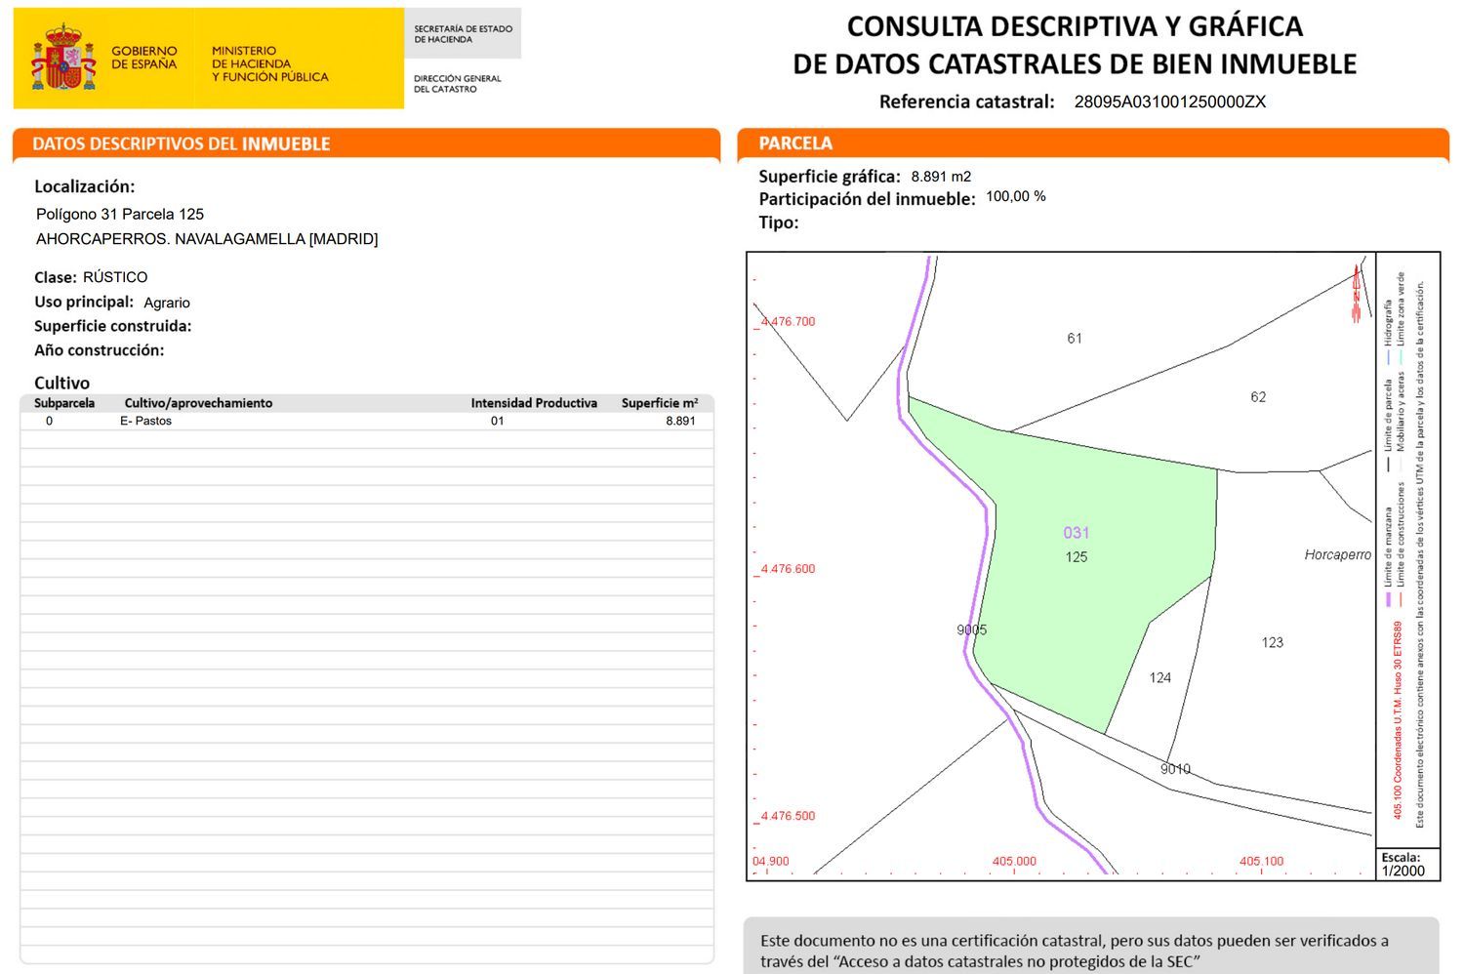Select the E- Pastos cultivation row
The image size is (1464, 974).
[366, 421]
